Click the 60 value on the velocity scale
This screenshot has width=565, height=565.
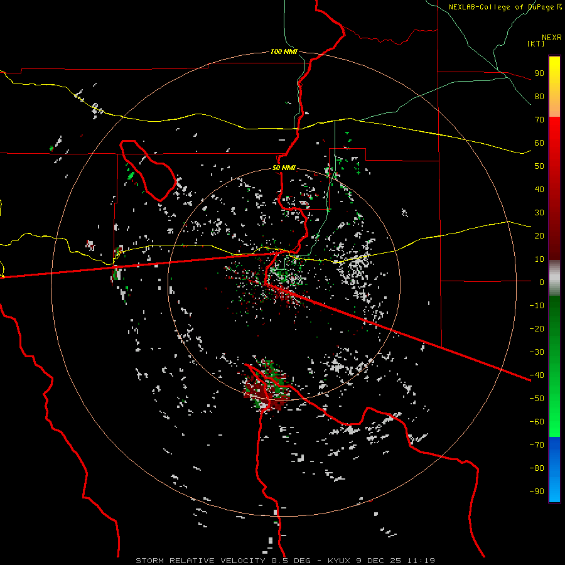[539, 143]
